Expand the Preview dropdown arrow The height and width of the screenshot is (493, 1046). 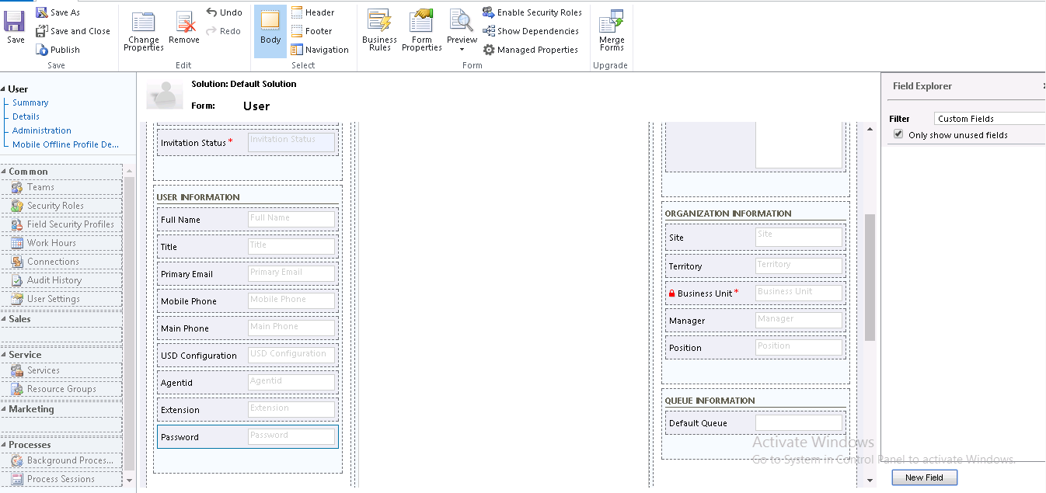pos(462,50)
